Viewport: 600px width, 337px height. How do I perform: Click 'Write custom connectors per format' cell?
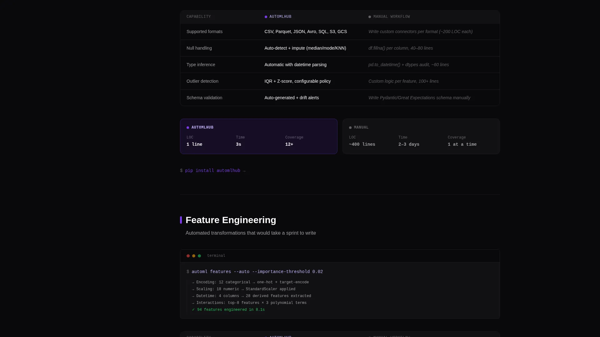(x=420, y=32)
